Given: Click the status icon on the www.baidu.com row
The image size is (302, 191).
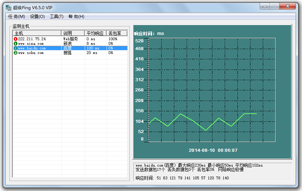Looking at the screenshot, I should [15, 48].
